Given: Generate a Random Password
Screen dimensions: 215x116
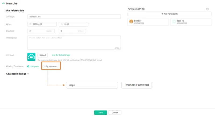Looking at the screenshot, I should pyautogui.click(x=137, y=85).
